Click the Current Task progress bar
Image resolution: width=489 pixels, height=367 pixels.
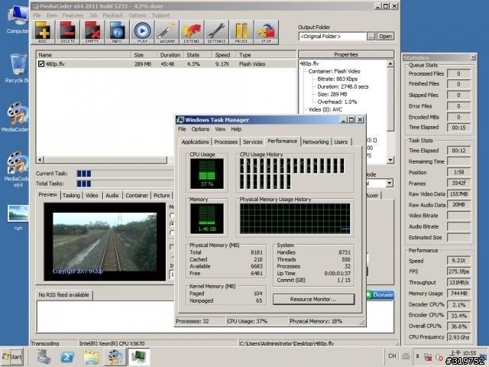pos(125,174)
